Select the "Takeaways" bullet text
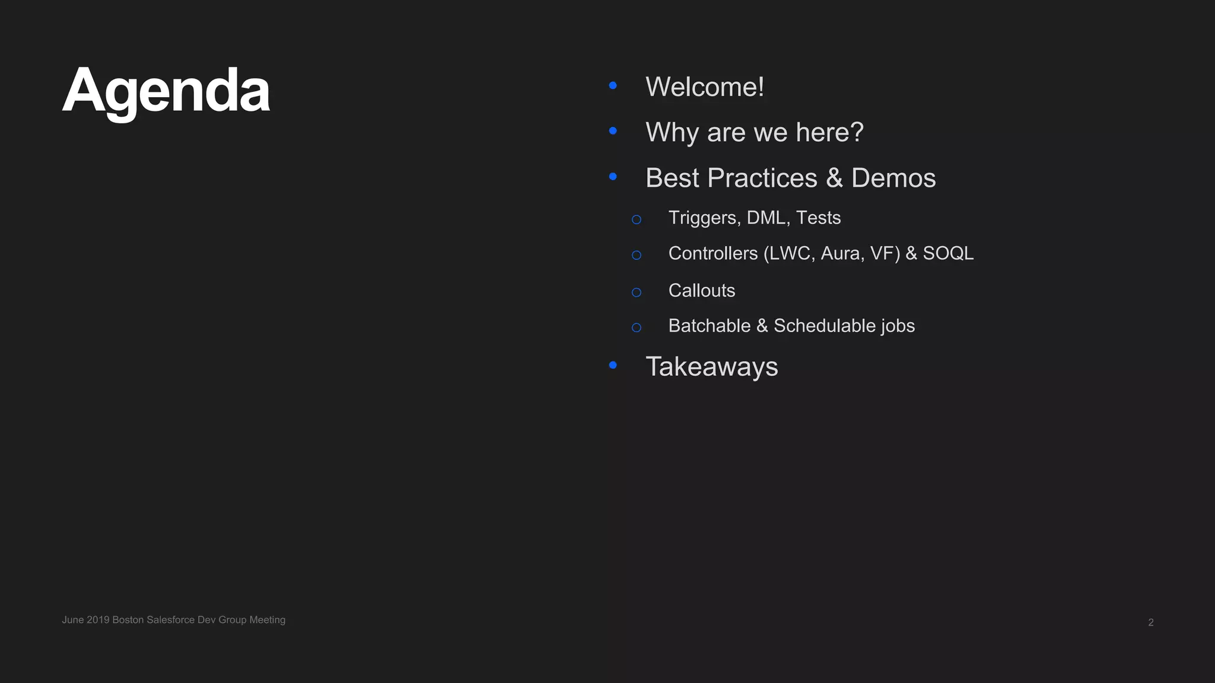 pos(712,367)
